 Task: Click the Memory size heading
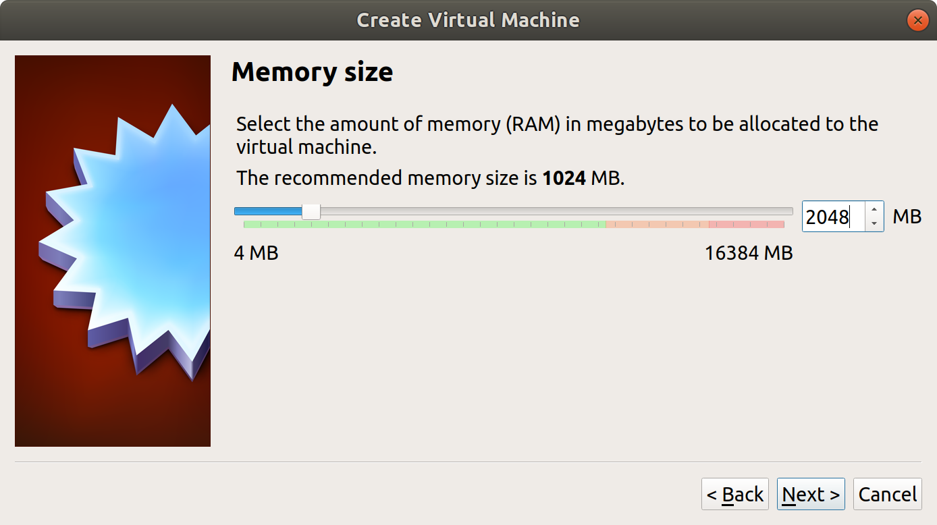(x=312, y=72)
